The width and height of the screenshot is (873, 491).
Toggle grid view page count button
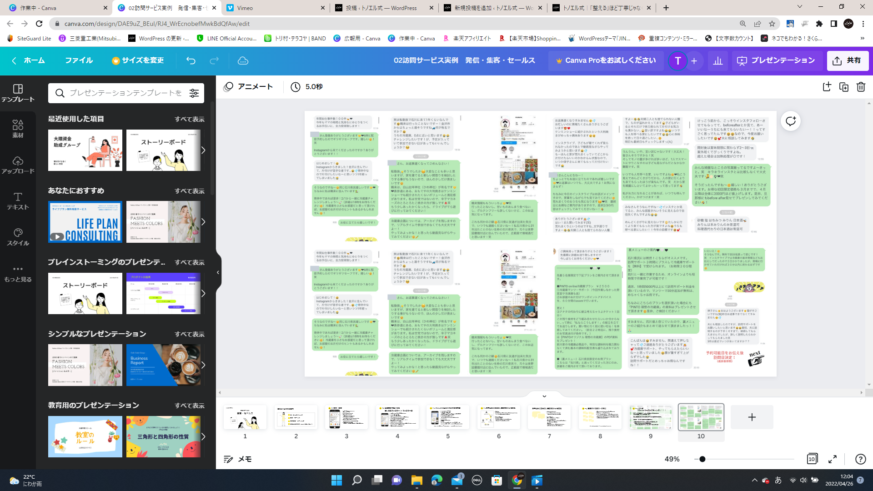(812, 459)
